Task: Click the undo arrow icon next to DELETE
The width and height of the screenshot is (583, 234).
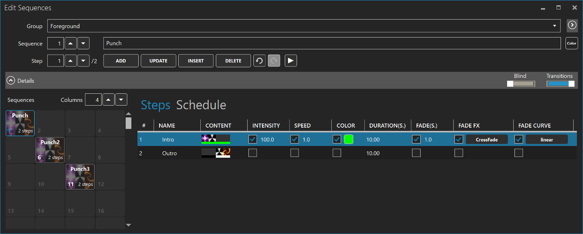Action: pos(259,61)
